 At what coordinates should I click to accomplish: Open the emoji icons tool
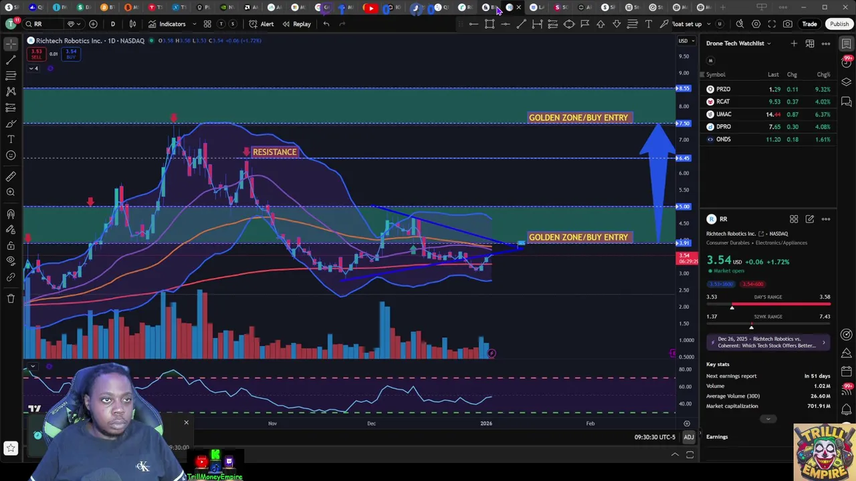[x=11, y=155]
